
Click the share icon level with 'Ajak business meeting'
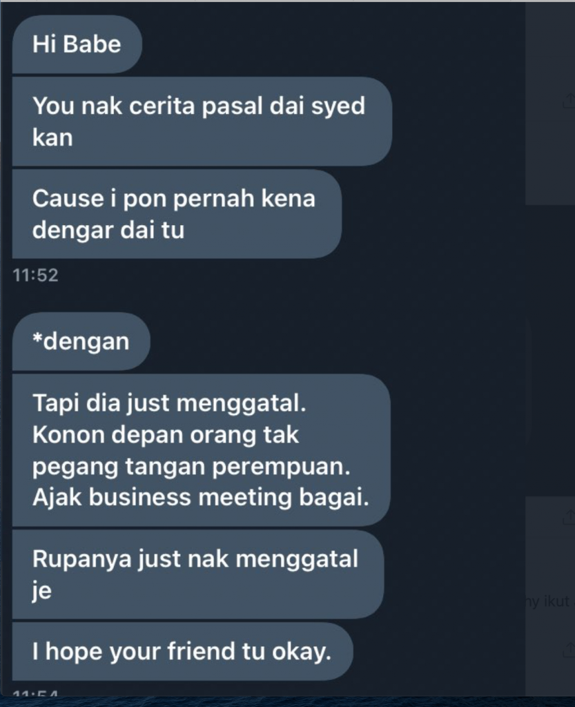[x=569, y=516]
